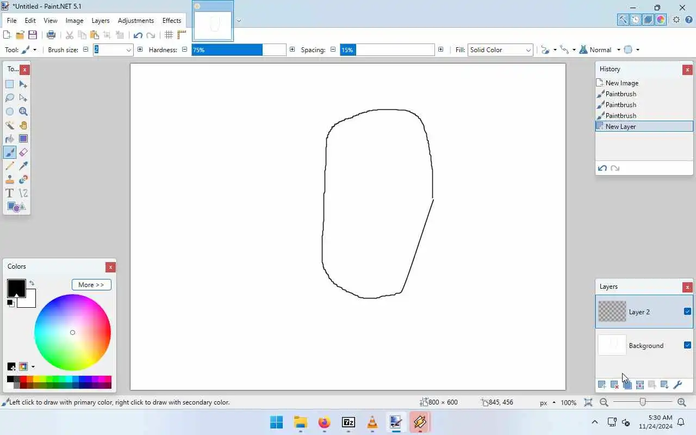Viewport: 696px width, 435px height.
Task: Open the Layers menu
Action: tap(101, 21)
